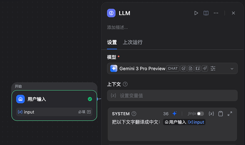Click the LLM node brain icon
Viewport: 245px width, 145px height.
(111, 13)
